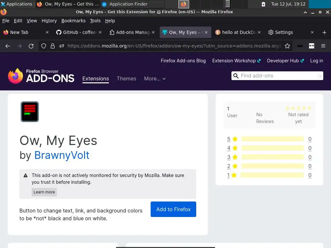Viewport: 331px width, 248px height.
Task: Open the History menu
Action: coord(49,21)
